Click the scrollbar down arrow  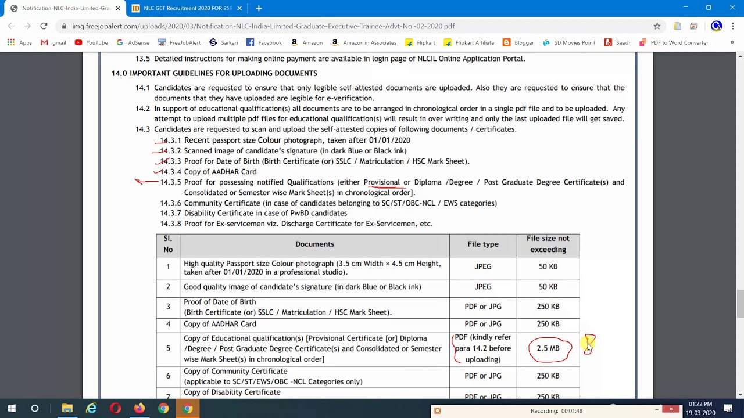click(x=740, y=394)
